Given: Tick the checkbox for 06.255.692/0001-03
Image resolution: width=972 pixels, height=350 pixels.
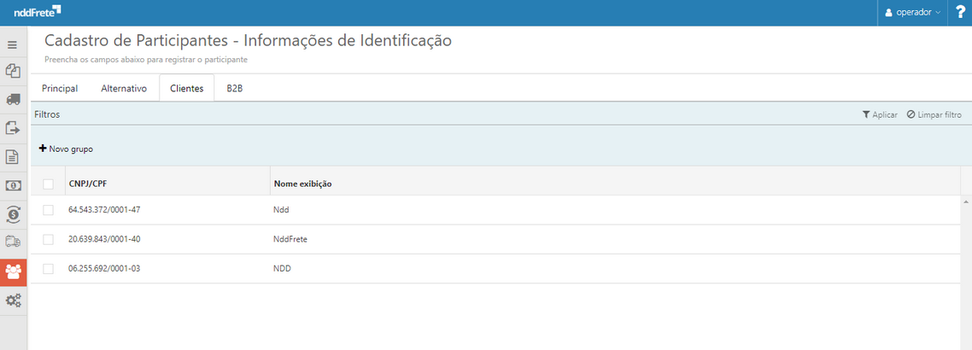Looking at the screenshot, I should point(49,269).
